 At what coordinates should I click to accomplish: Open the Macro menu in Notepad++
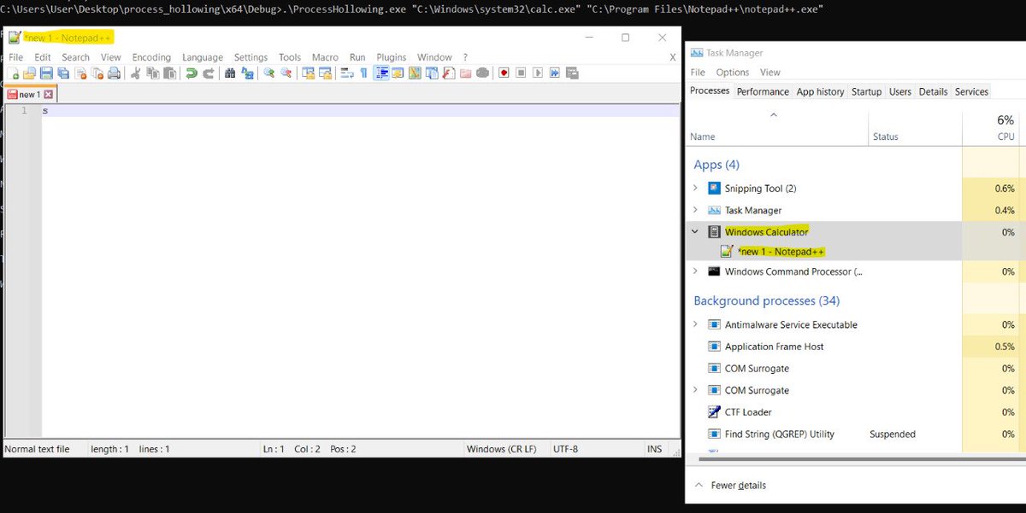[x=325, y=57]
